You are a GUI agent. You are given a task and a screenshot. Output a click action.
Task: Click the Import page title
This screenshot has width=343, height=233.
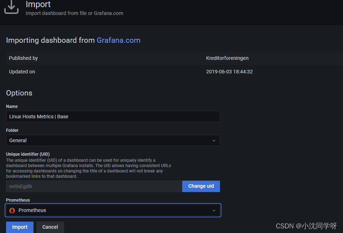tap(38, 4)
